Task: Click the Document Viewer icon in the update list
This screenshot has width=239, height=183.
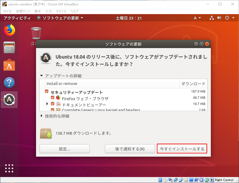Action: (58, 104)
